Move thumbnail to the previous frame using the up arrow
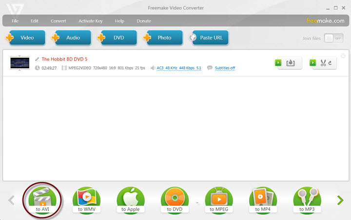351x220 pixels. coord(19,56)
